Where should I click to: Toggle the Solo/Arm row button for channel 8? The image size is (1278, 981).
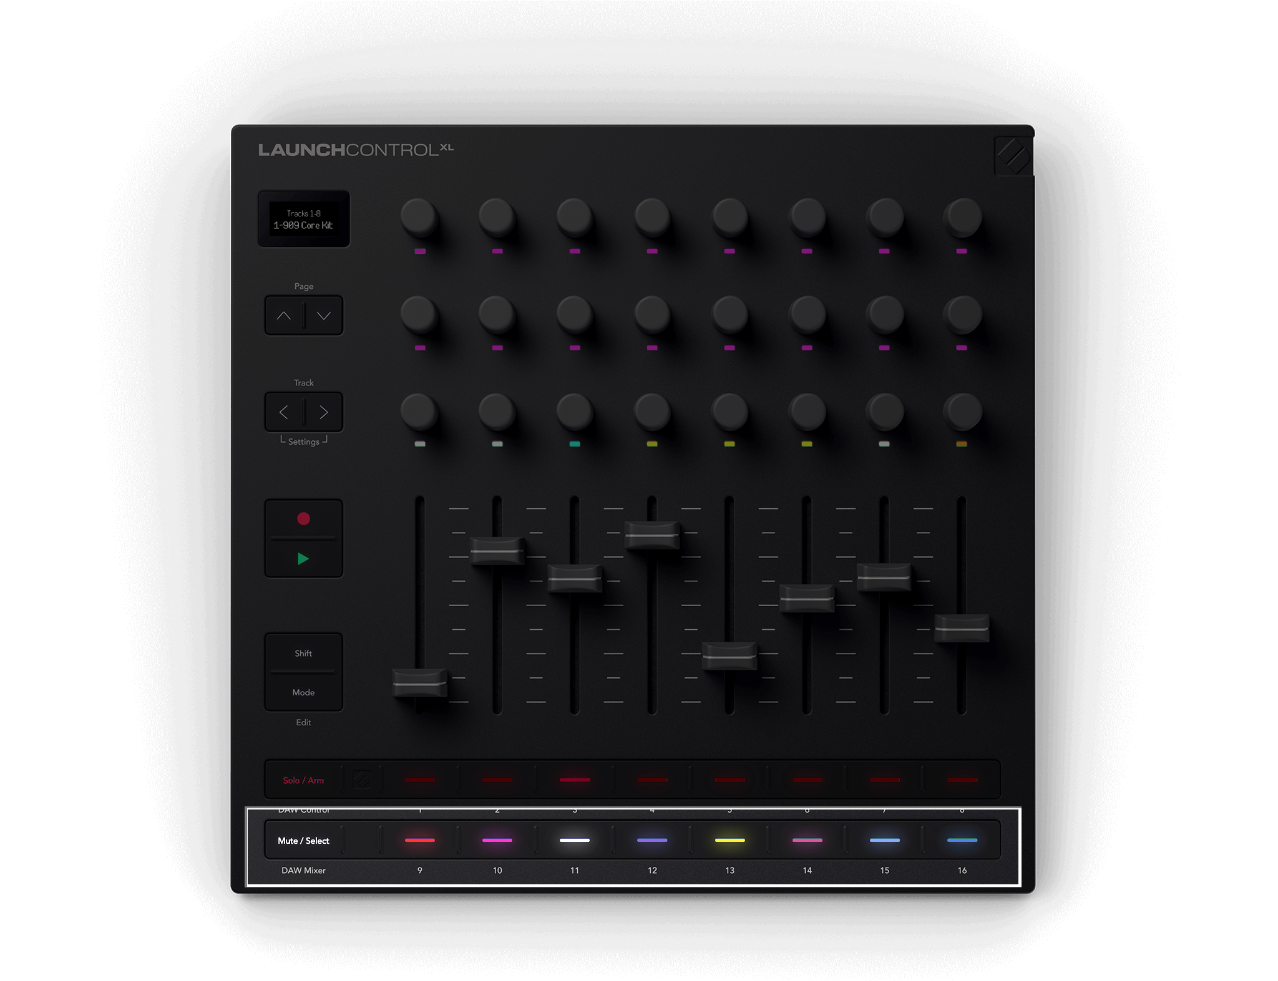(962, 780)
